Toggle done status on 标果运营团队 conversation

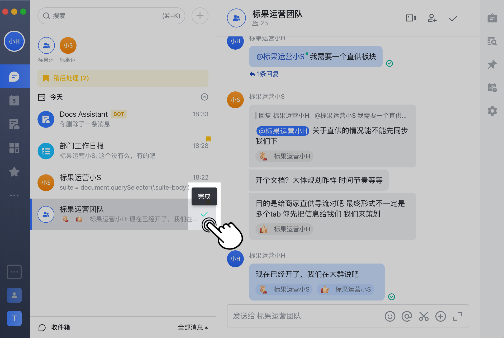pyautogui.click(x=204, y=214)
